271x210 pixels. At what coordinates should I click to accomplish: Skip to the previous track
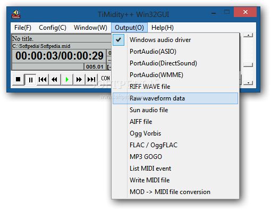pos(43,80)
